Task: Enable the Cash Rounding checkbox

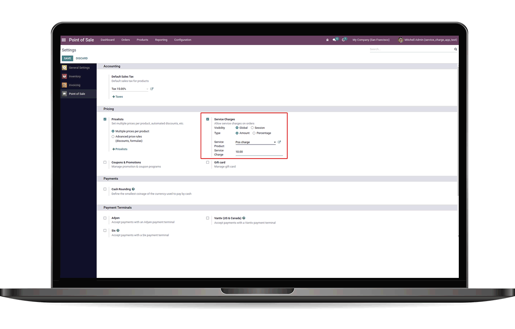Action: tap(105, 189)
